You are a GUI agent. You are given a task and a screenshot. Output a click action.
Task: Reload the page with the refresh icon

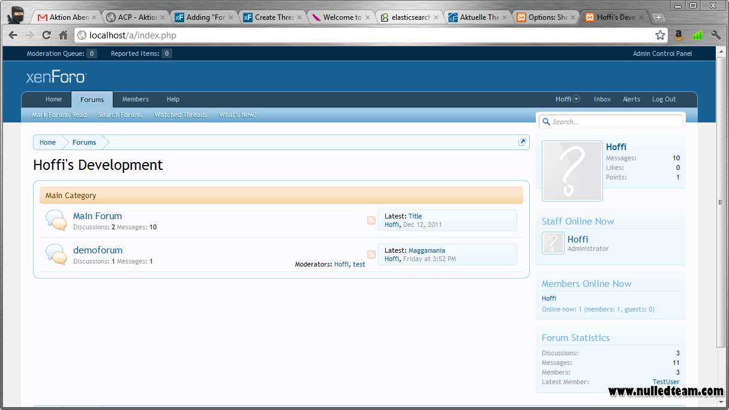pos(46,35)
